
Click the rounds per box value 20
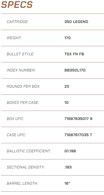[67, 86]
